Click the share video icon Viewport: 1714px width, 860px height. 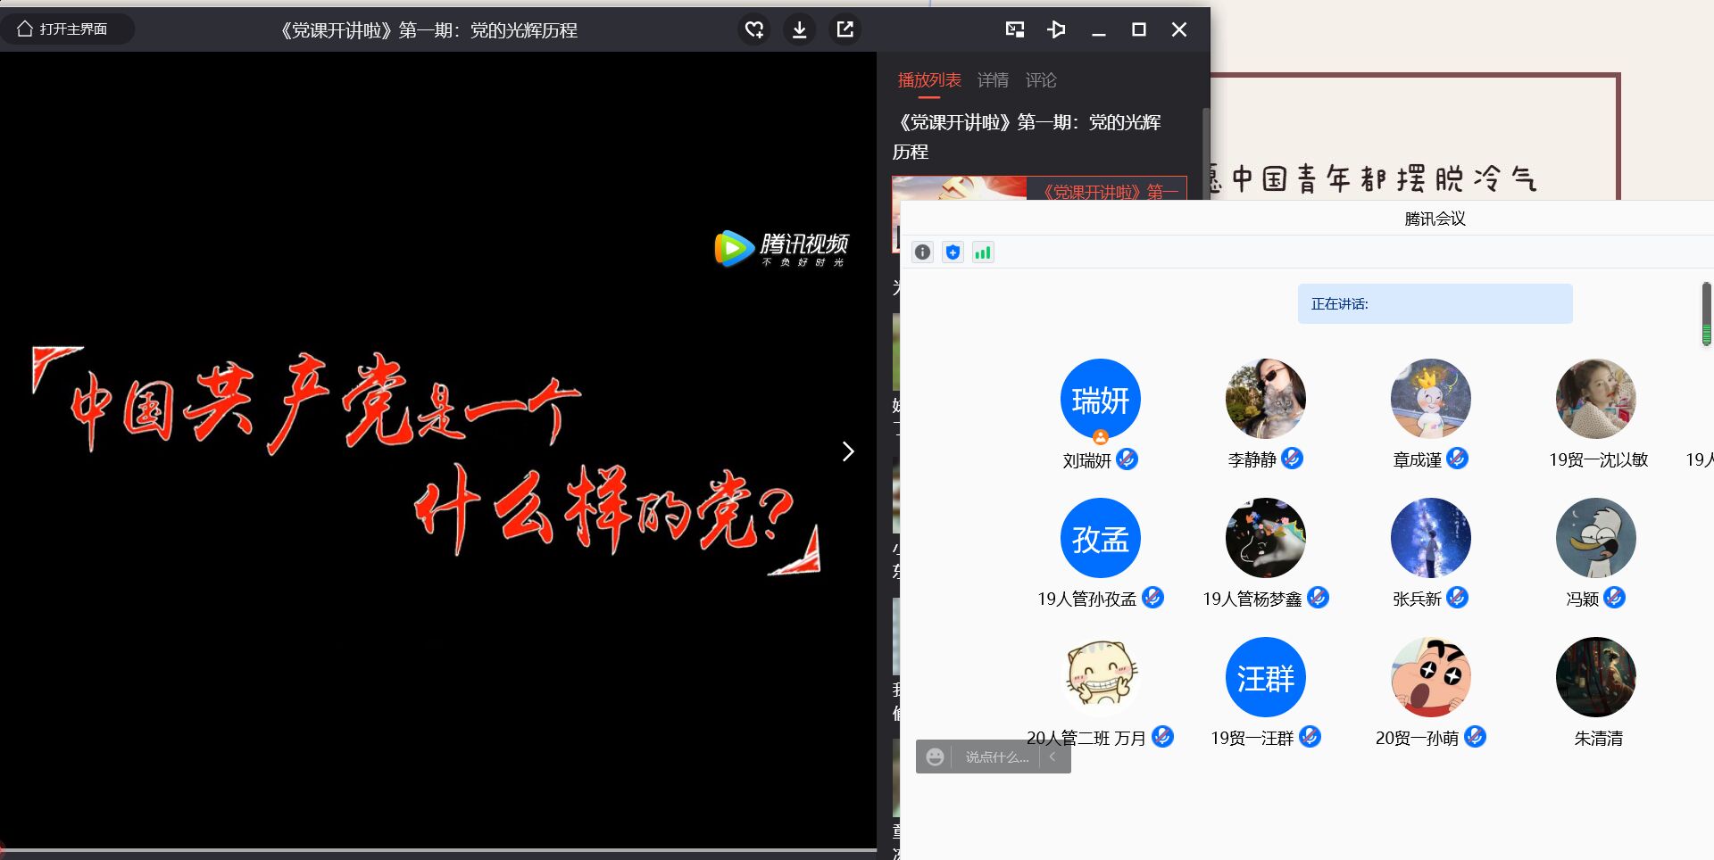845,30
